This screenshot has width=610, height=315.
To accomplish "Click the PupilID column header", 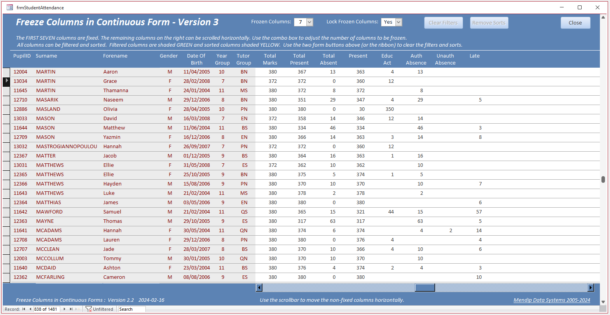I will 22,56.
